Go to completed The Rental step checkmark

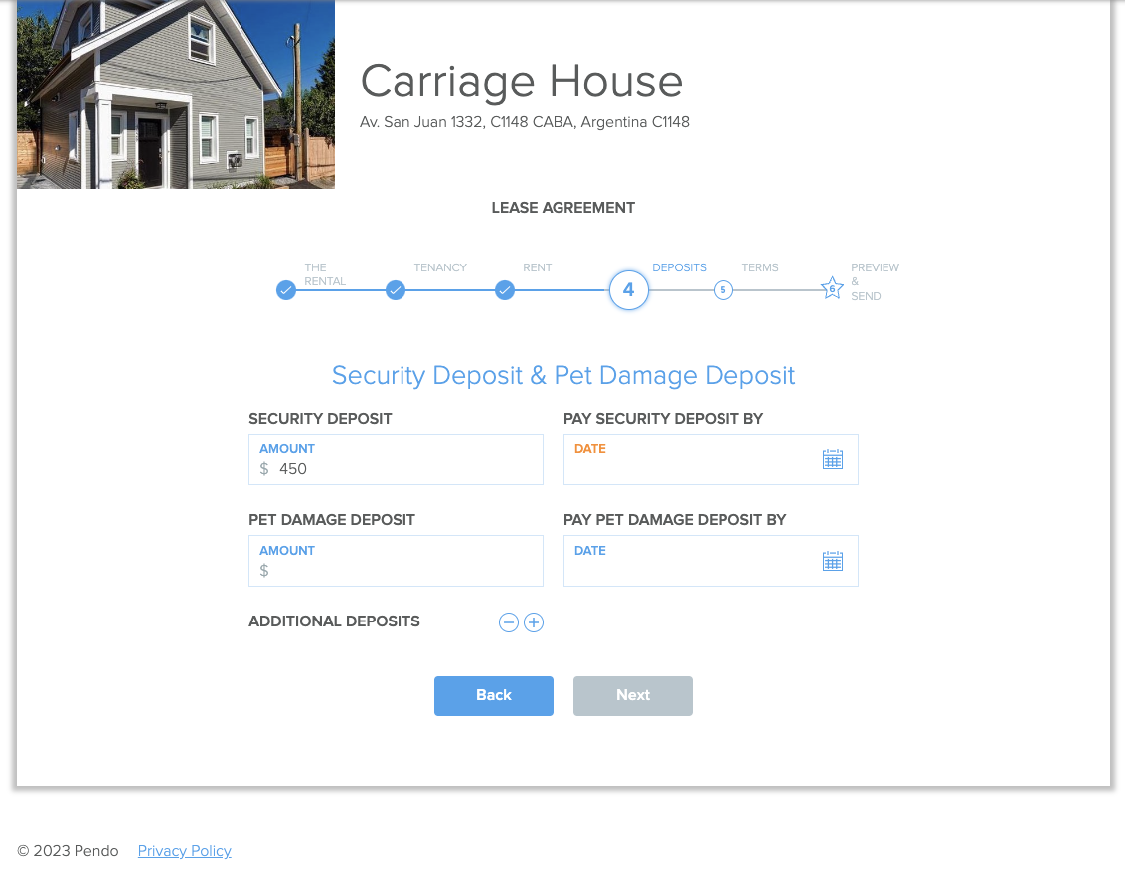click(286, 290)
